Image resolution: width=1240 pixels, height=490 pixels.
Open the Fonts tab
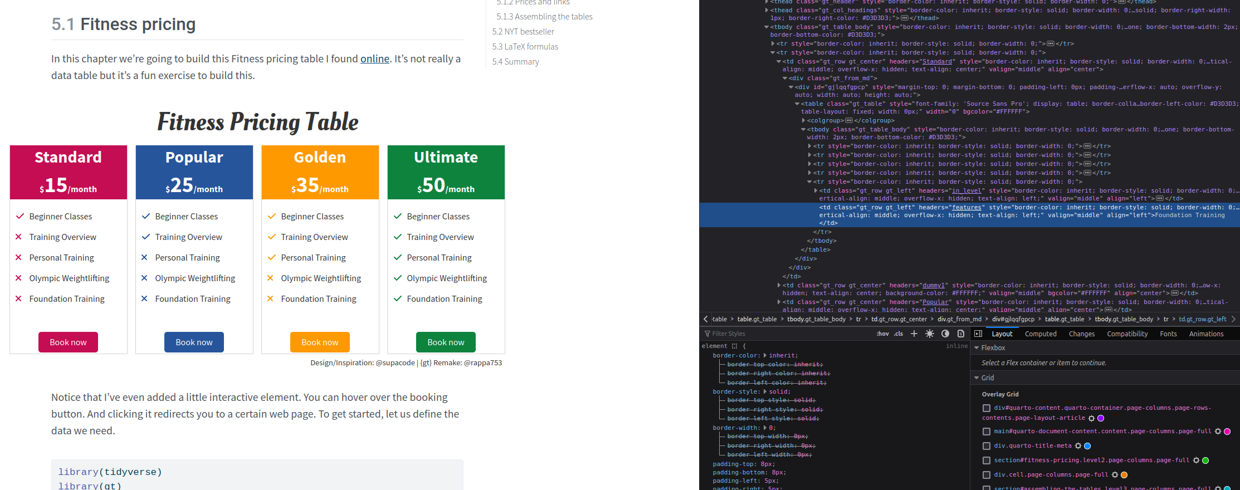click(x=1169, y=334)
